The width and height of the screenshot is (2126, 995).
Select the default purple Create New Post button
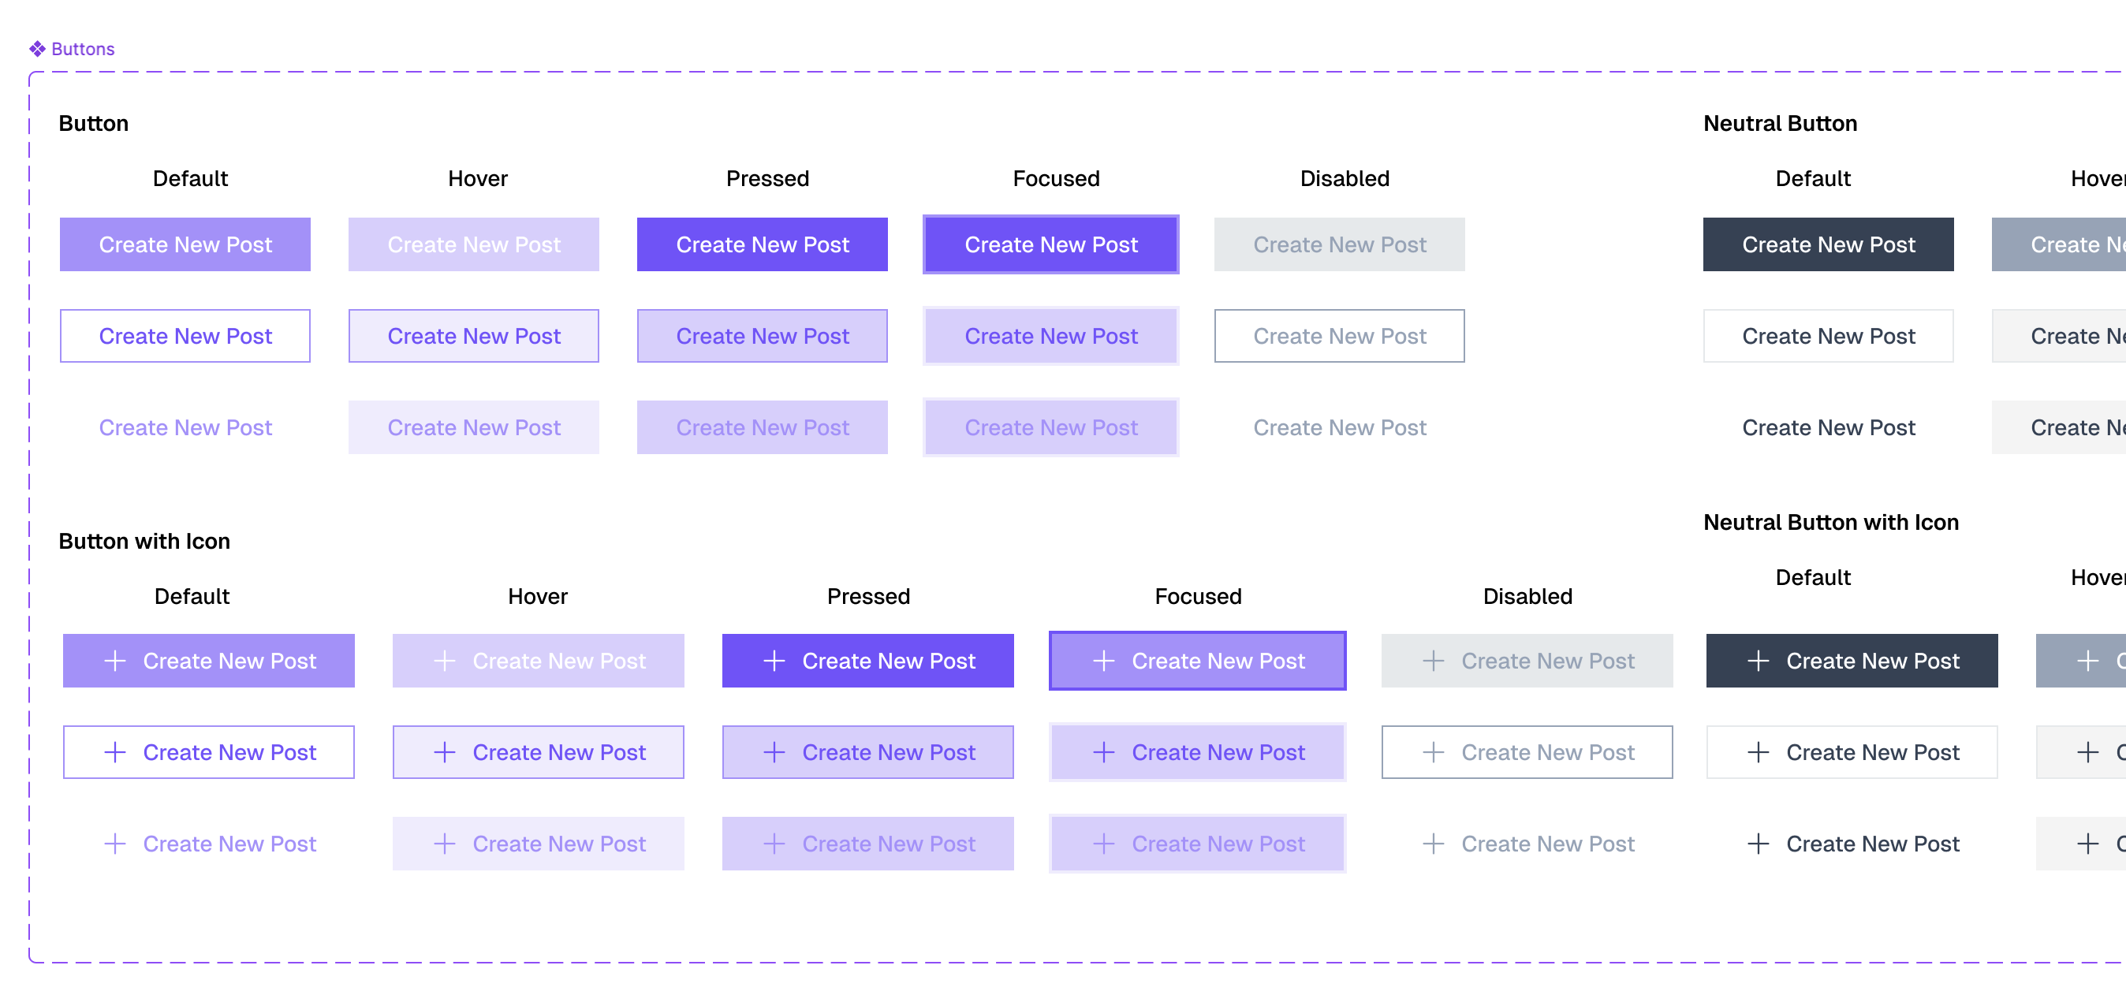point(185,244)
